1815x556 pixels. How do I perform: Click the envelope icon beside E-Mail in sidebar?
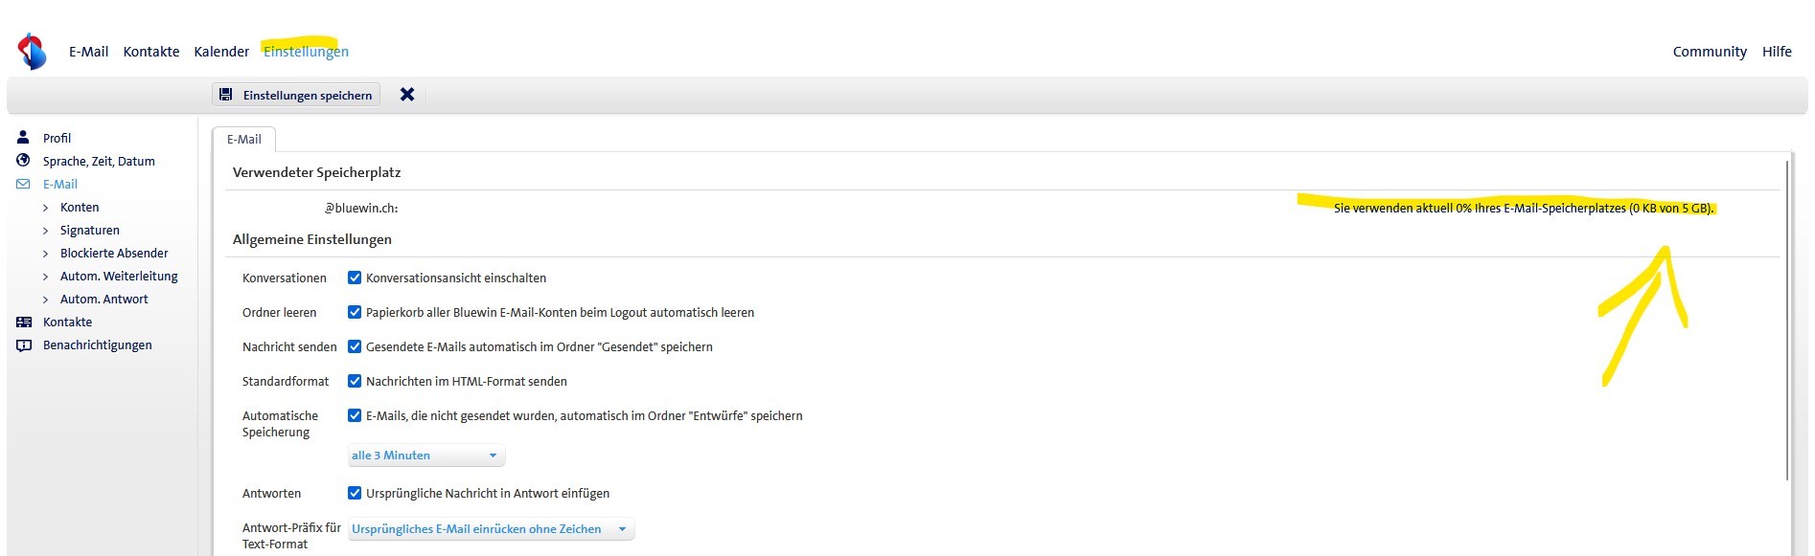tap(24, 184)
